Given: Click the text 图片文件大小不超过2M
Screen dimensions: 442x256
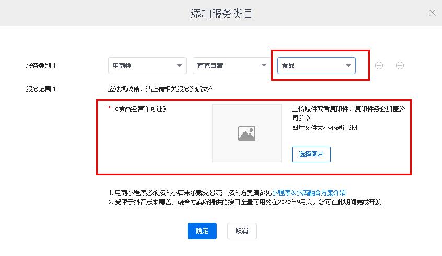Looking at the screenshot, I should point(324,127).
